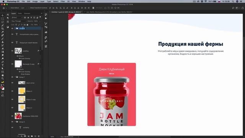Enable the Auto Select checkbox
The width and height of the screenshot is (245, 138).
tap(10, 8)
